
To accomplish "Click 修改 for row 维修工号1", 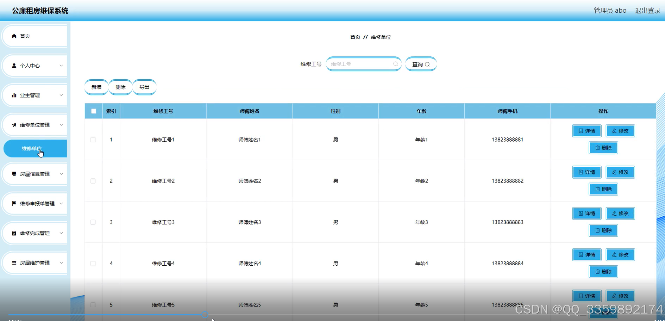I will (x=620, y=131).
